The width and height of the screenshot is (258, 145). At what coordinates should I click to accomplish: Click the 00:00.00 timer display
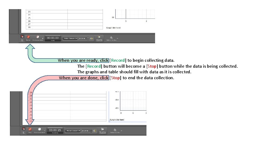(53, 38)
